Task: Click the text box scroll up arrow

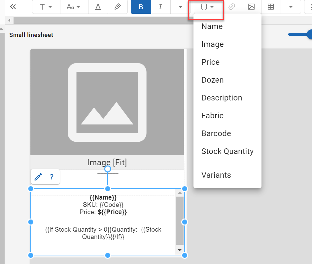Action: [180, 193]
